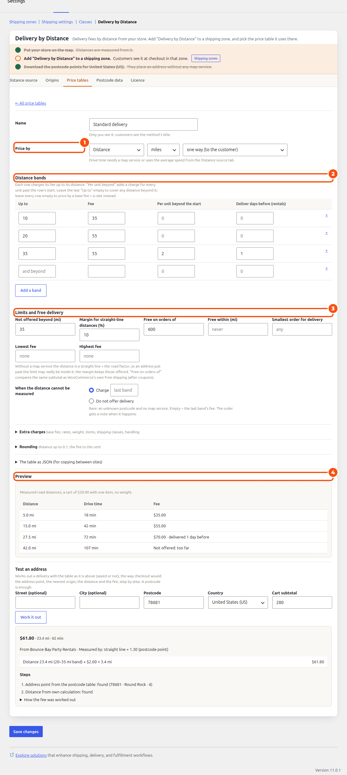
Task: Switch to the Origins tab
Action: tap(52, 80)
